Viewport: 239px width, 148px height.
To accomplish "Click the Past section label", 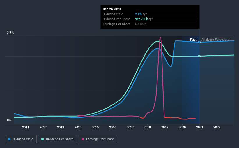I will pyautogui.click(x=193, y=40).
